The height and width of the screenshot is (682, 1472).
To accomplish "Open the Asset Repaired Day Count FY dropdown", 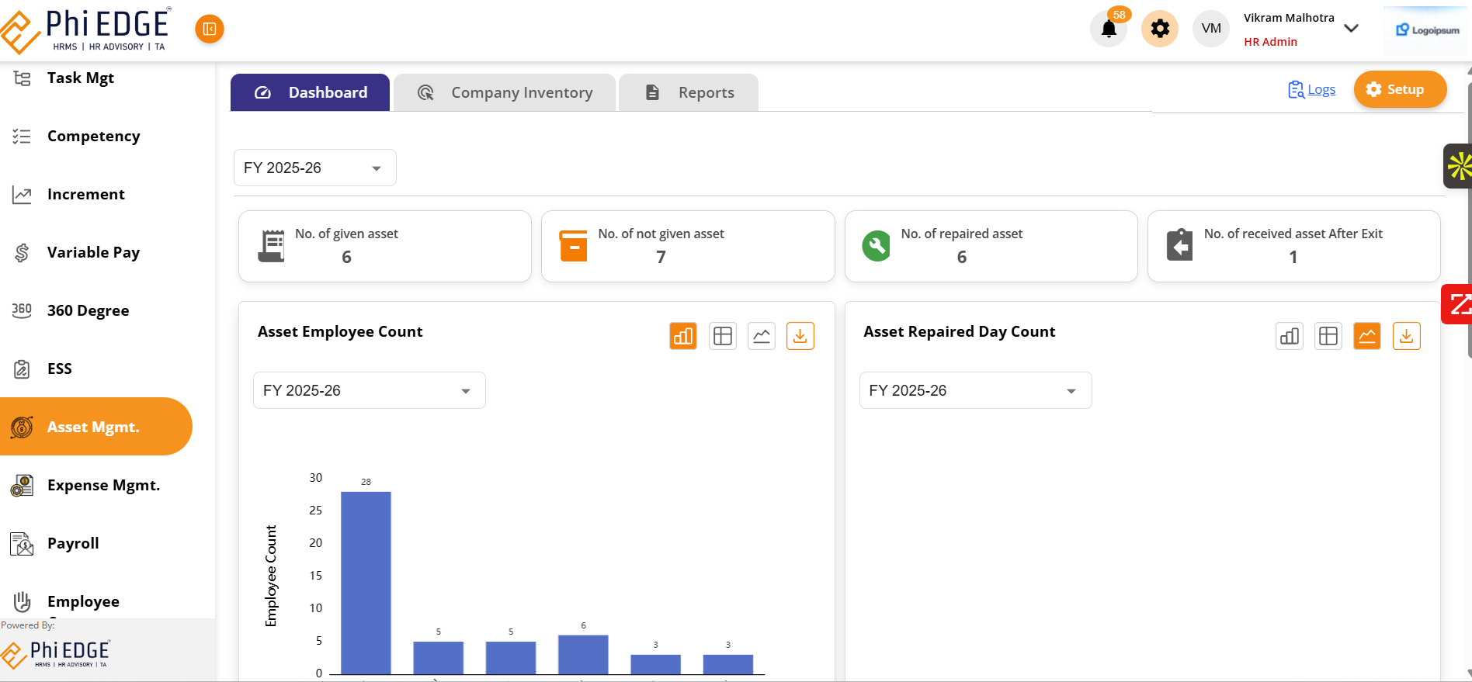I will pos(975,390).
